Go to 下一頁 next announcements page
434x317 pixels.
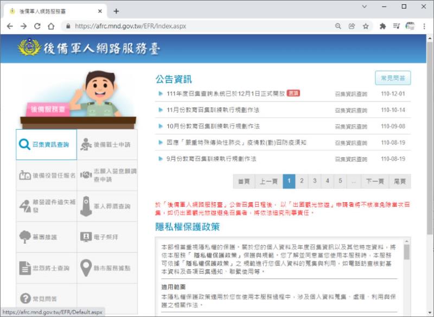click(x=375, y=181)
